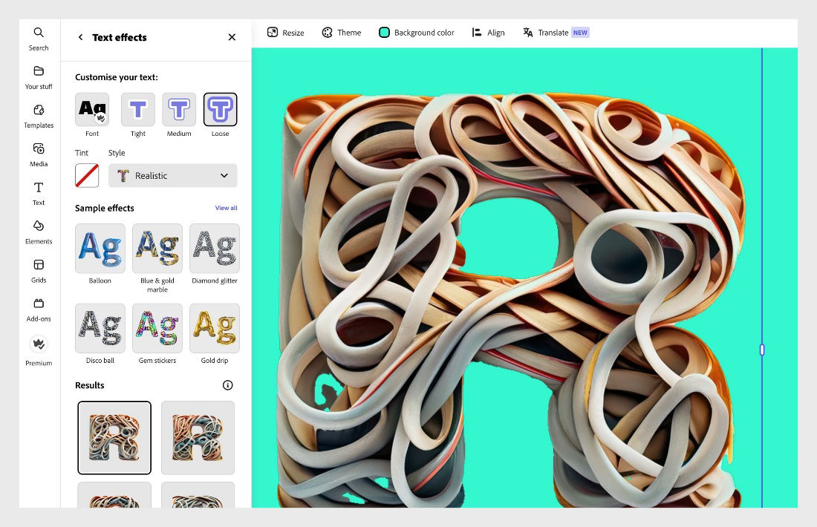Select the Text tool in the sidebar

(x=38, y=192)
